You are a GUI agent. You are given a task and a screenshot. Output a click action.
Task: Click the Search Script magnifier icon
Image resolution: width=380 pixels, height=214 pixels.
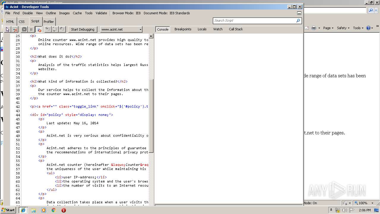pos(298,21)
